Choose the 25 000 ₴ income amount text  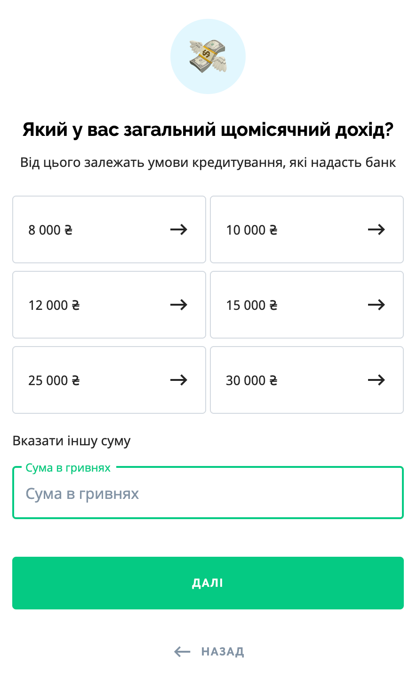pyautogui.click(x=54, y=380)
